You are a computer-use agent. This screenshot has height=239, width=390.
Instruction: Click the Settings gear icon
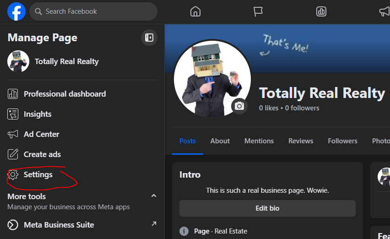coord(13,174)
